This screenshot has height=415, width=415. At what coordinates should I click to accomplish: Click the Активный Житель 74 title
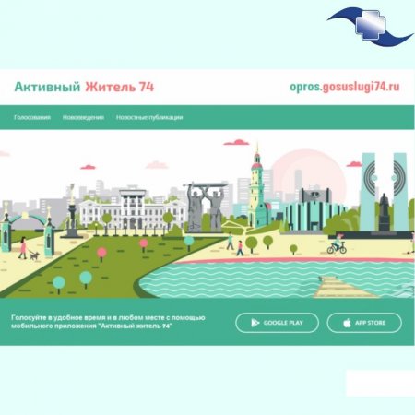[x=84, y=87]
